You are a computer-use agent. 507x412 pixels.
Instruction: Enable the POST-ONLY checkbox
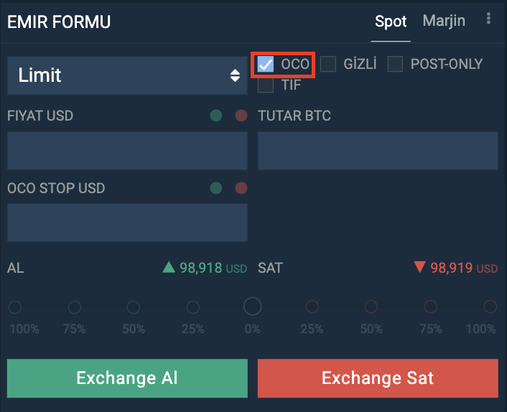click(395, 64)
